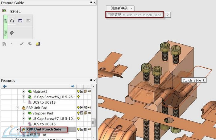Click the 目标装配 RBP Unit Punch Side field
Viewport: 216px width, 140px height.
pyautogui.click(x=134, y=15)
